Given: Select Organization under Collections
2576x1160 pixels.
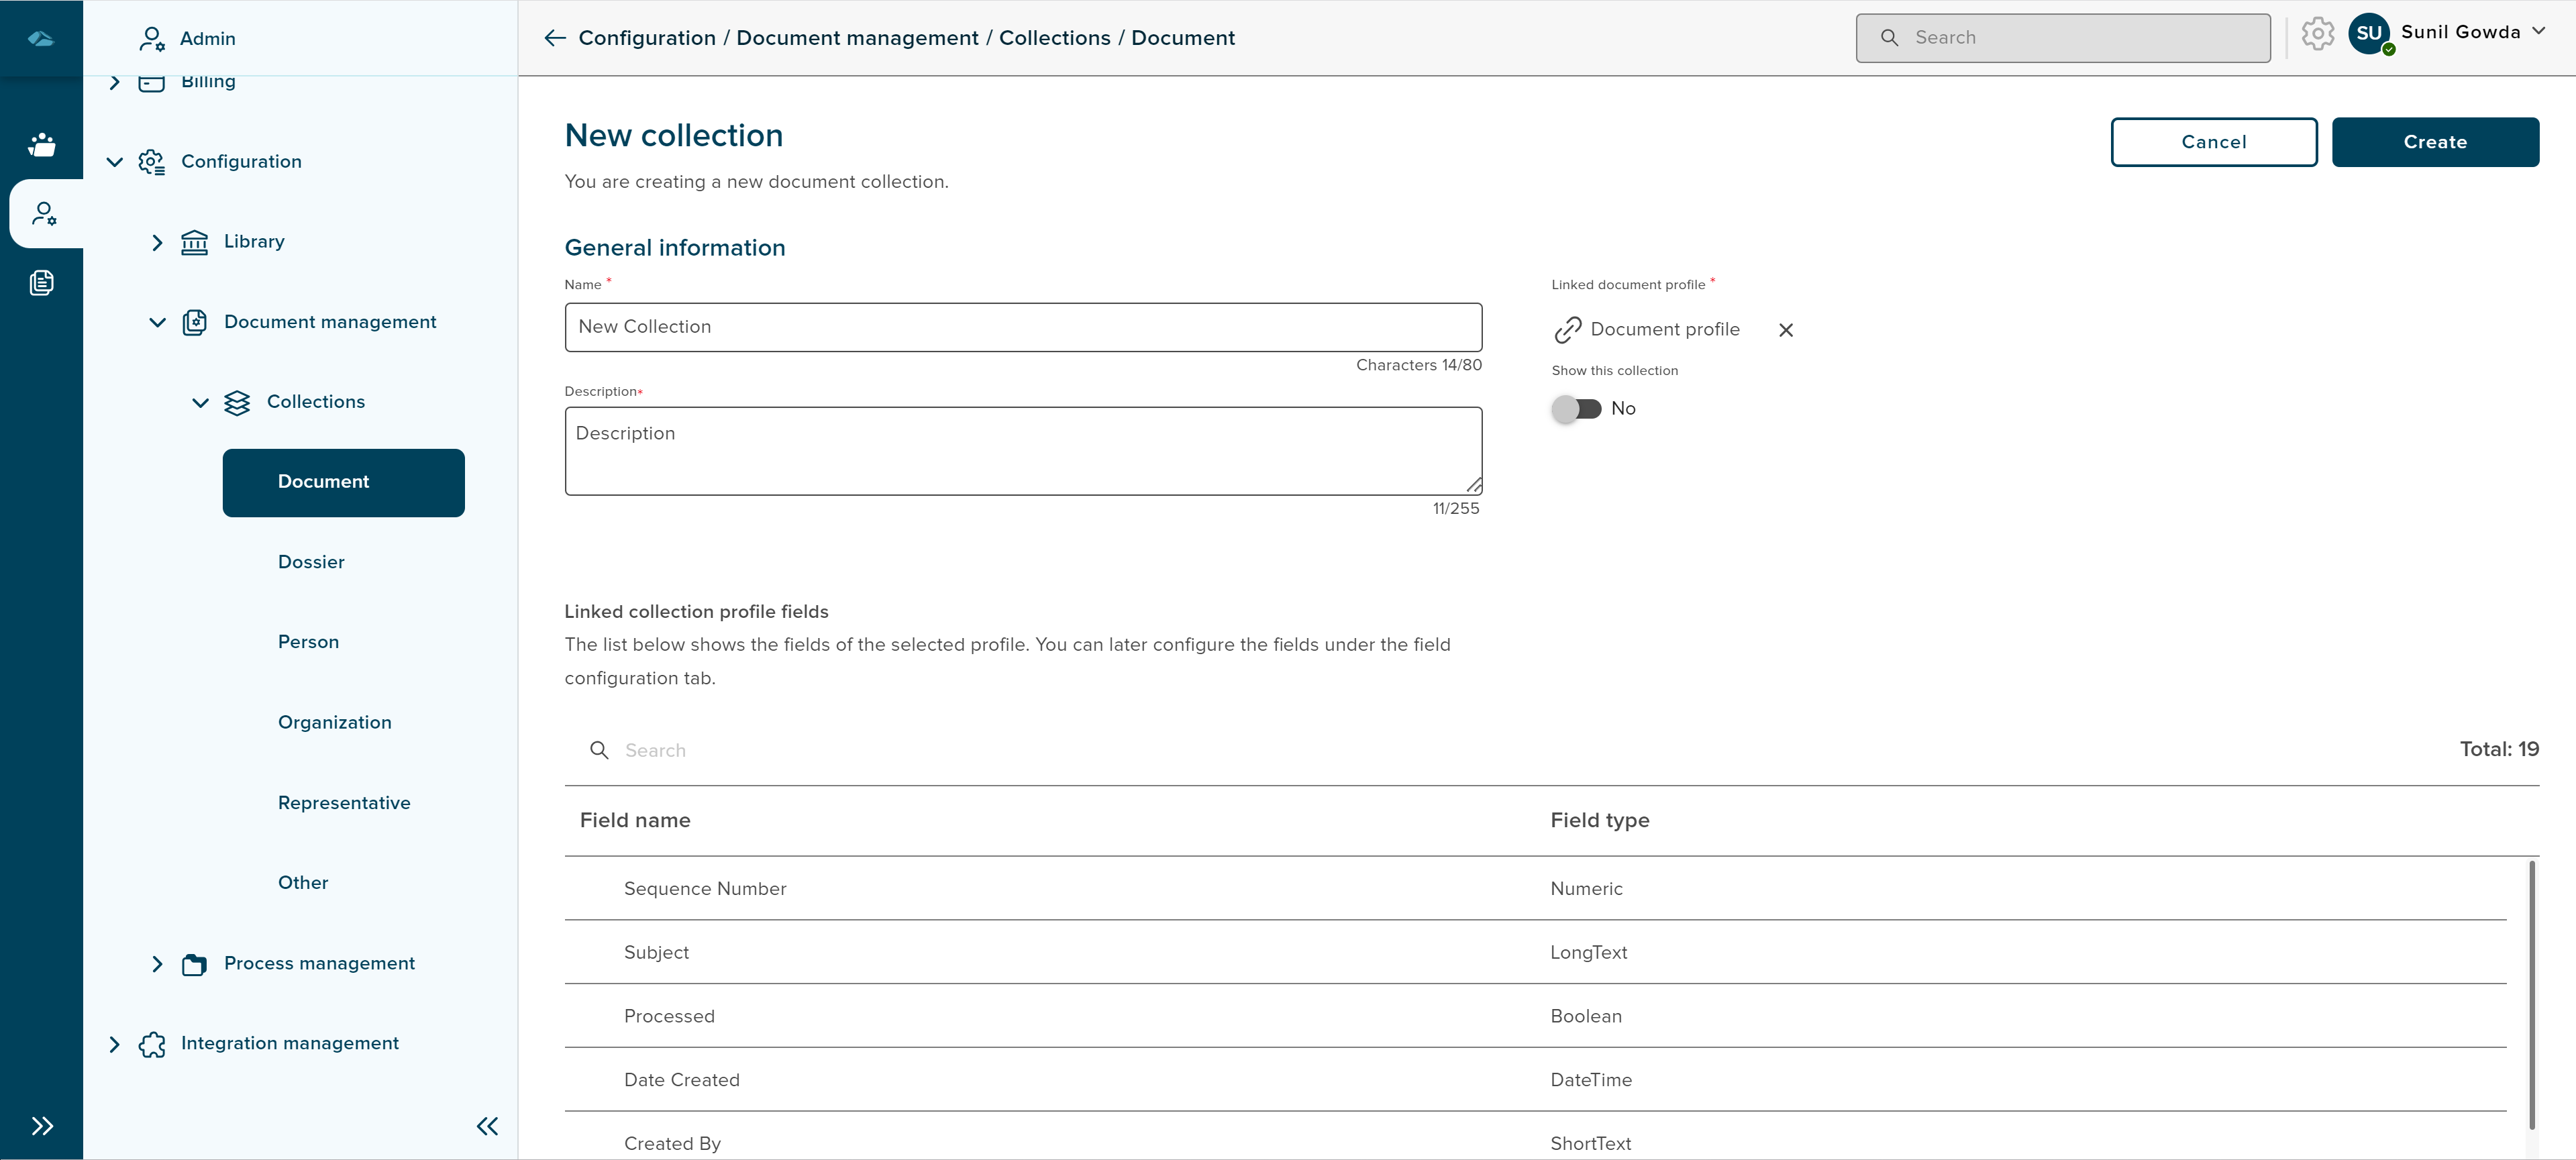Looking at the screenshot, I should (x=334, y=722).
